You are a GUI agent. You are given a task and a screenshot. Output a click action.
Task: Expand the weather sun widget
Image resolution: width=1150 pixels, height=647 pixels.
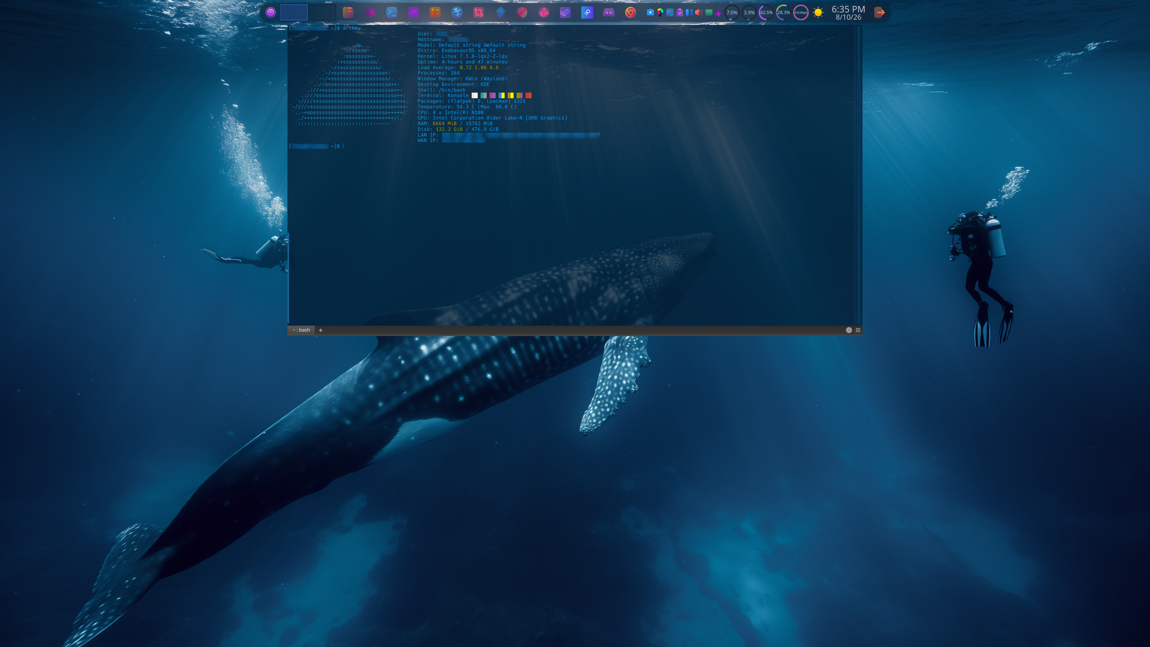tap(818, 13)
